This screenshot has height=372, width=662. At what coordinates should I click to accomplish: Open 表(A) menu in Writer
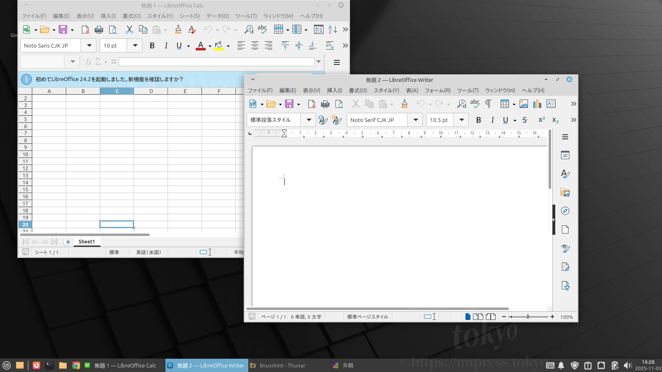pos(412,91)
